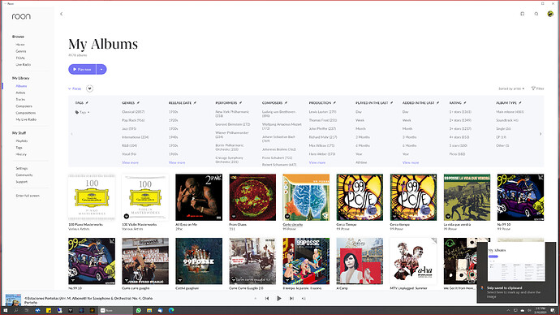Open the bookmarks icon at top right
The height and width of the screenshot is (315, 560).
click(x=522, y=14)
